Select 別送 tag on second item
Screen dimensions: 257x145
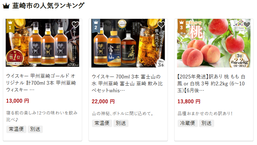point(121,123)
